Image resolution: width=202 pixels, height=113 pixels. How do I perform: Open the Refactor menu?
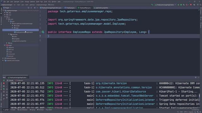tap(33, 2)
